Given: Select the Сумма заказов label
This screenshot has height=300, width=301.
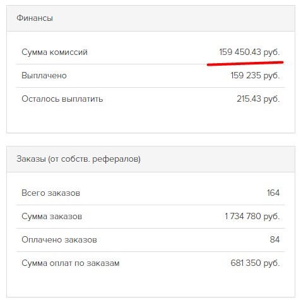Looking at the screenshot, I should 52,216.
